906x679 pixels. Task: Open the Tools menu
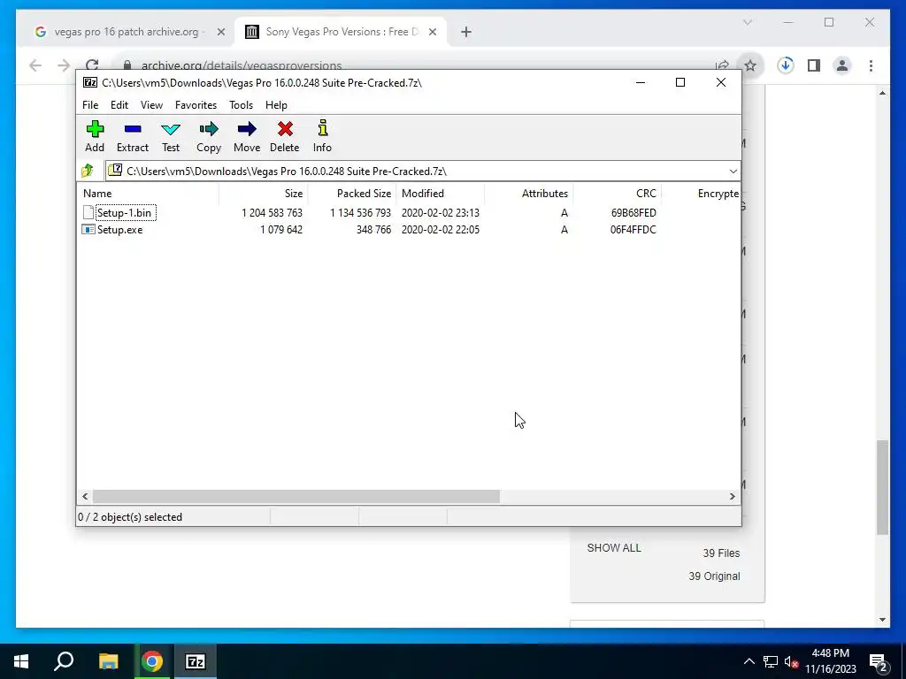pyautogui.click(x=241, y=105)
